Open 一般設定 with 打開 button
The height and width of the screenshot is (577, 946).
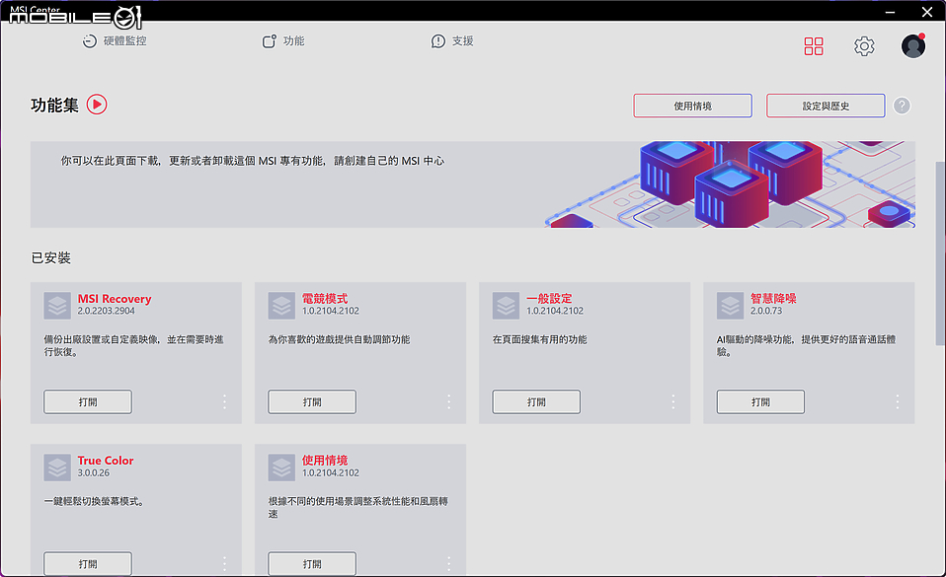[536, 401]
